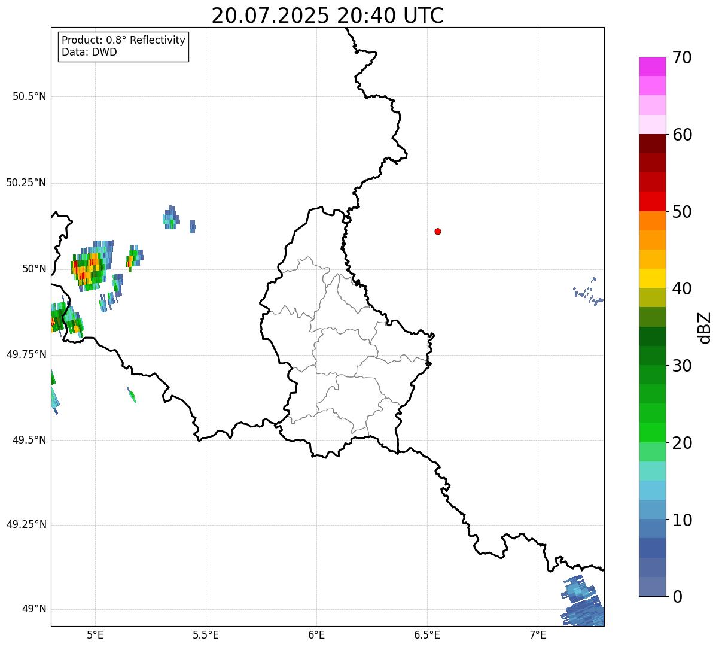Click the title "20.07.2025 20:40 UTC"
The image size is (719, 647).
[328, 15]
